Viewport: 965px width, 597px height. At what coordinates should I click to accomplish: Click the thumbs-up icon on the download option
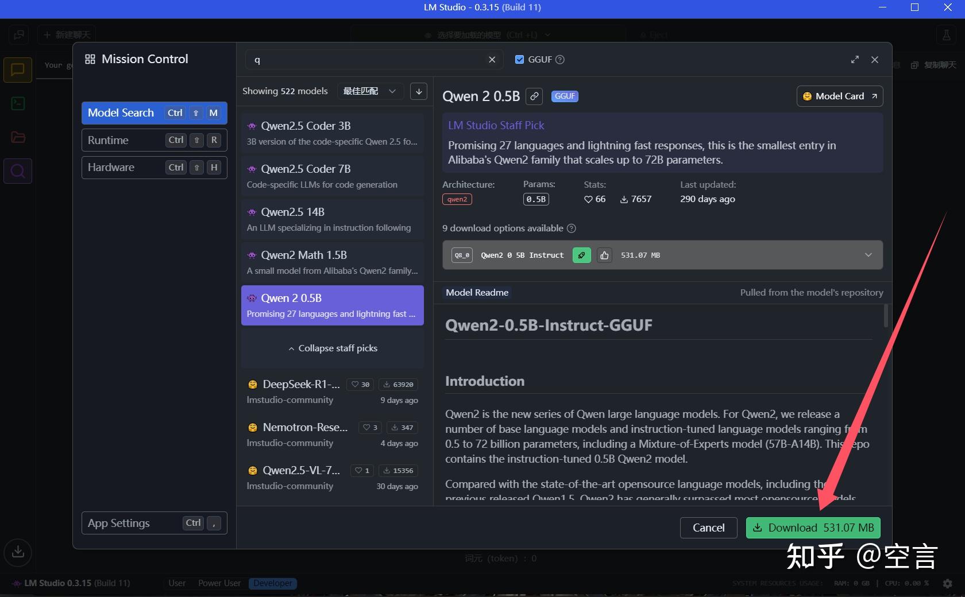click(604, 255)
